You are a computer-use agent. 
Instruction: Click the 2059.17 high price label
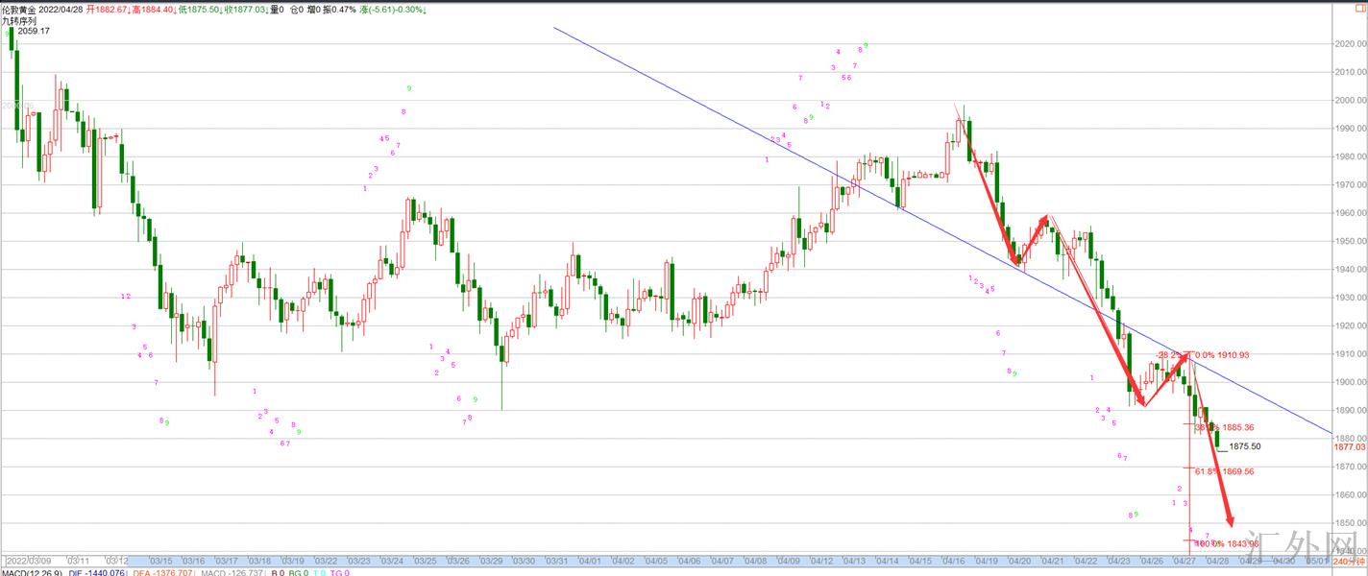[33, 31]
